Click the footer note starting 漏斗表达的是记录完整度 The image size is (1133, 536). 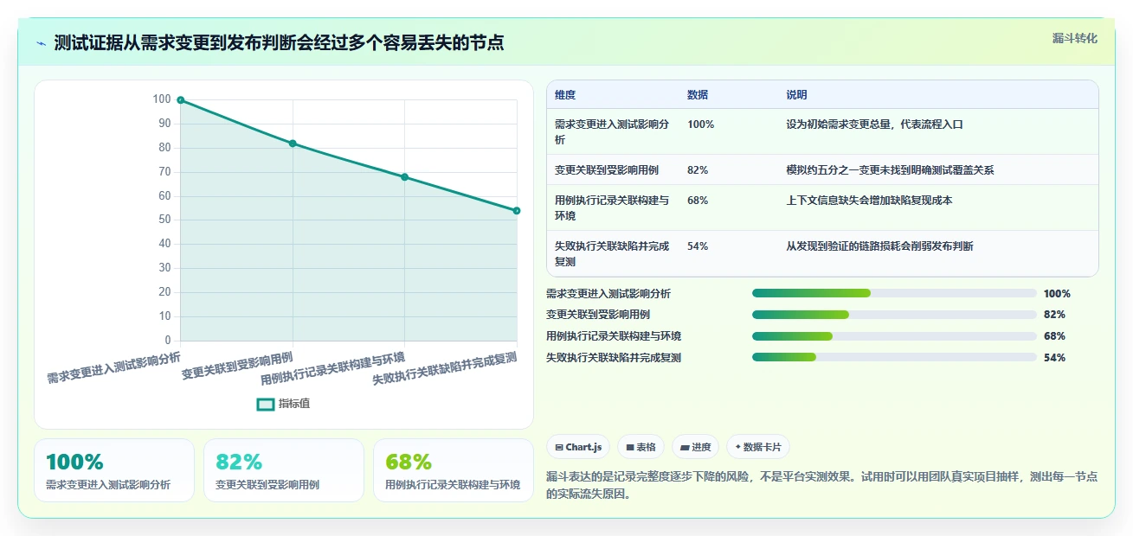pyautogui.click(x=822, y=485)
